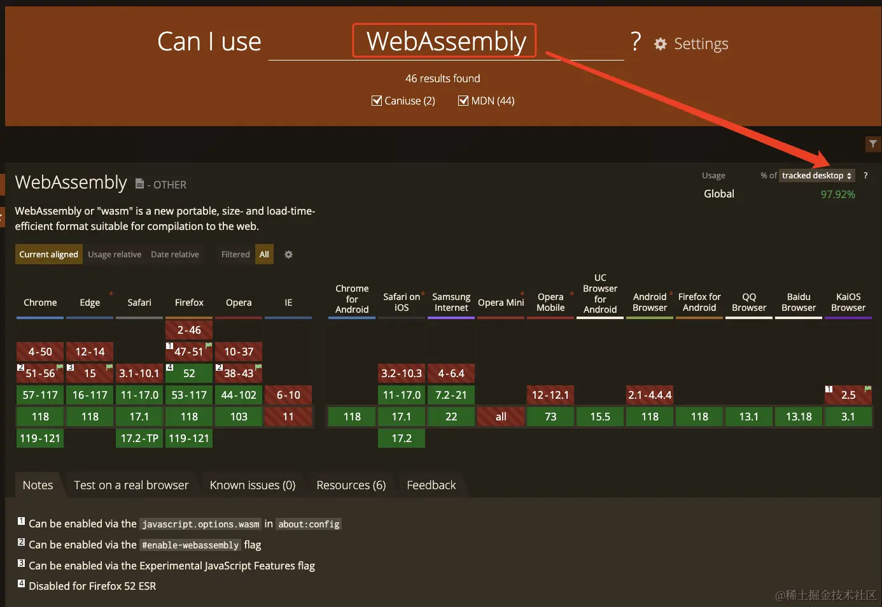Switch to Usage relative view
The image size is (882, 607).
point(115,254)
